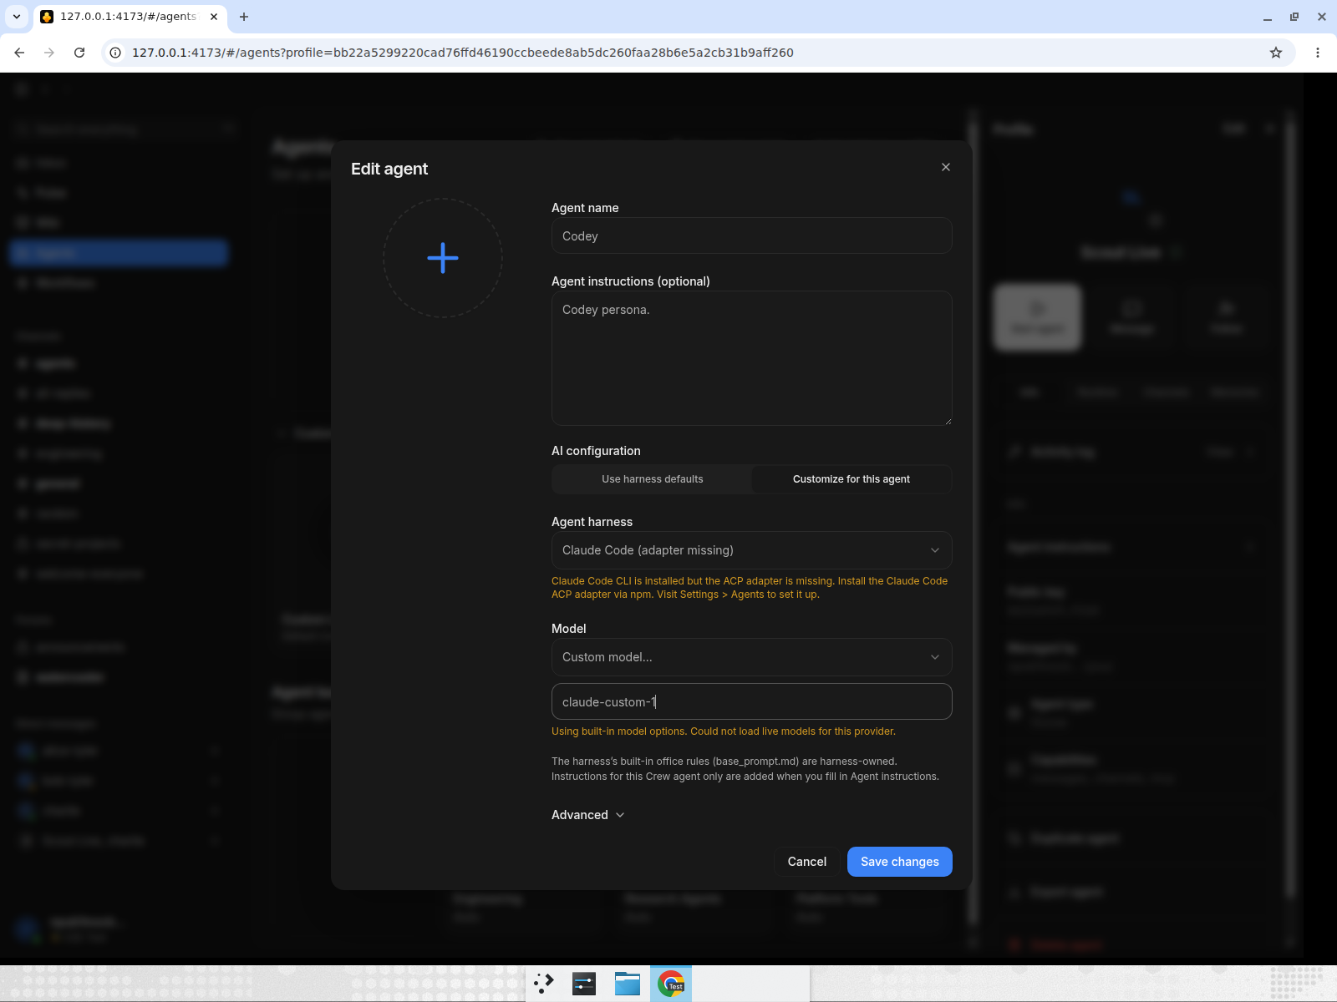Open the Model dropdown

coord(752,657)
